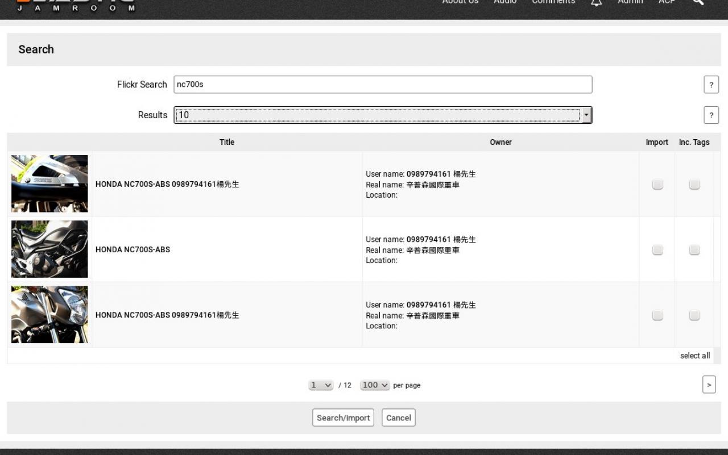Open the second motorcycle thumbnail image

point(49,249)
